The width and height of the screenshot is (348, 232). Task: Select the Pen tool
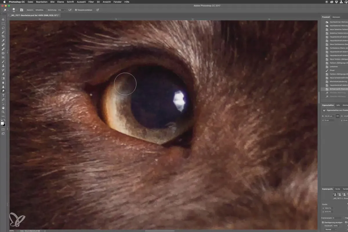[x=3, y=99]
